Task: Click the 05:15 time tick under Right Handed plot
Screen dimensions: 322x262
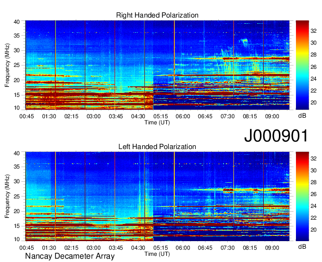Action: tap(161, 116)
